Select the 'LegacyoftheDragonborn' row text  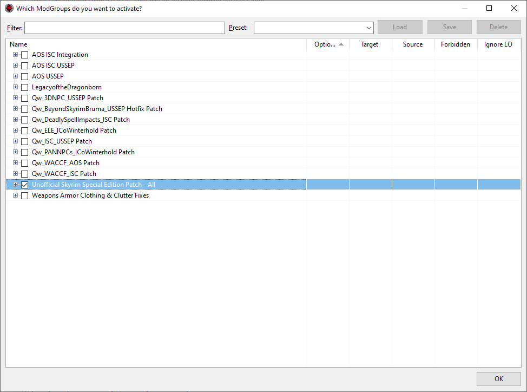coord(67,87)
